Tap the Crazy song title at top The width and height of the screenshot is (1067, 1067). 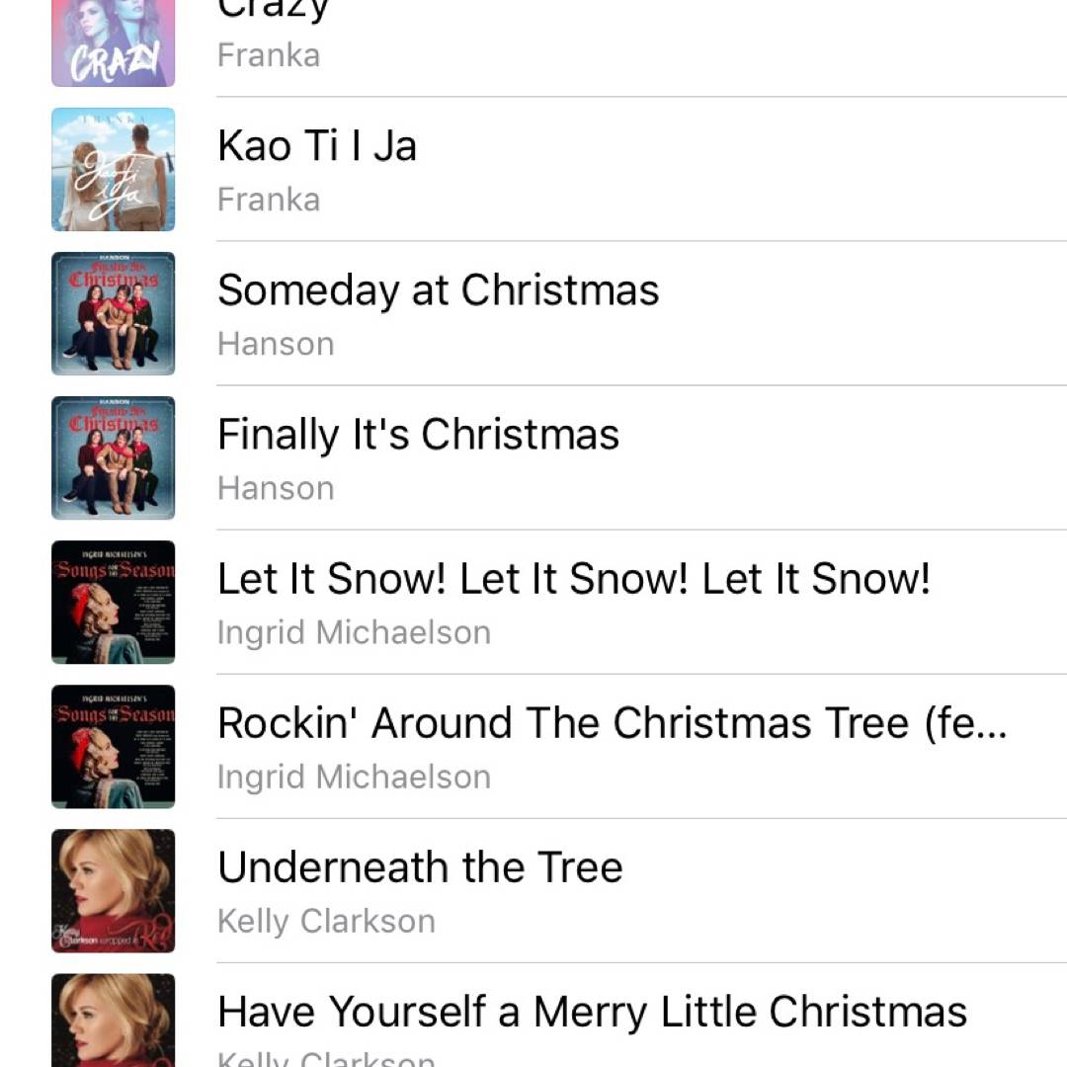tap(273, 10)
